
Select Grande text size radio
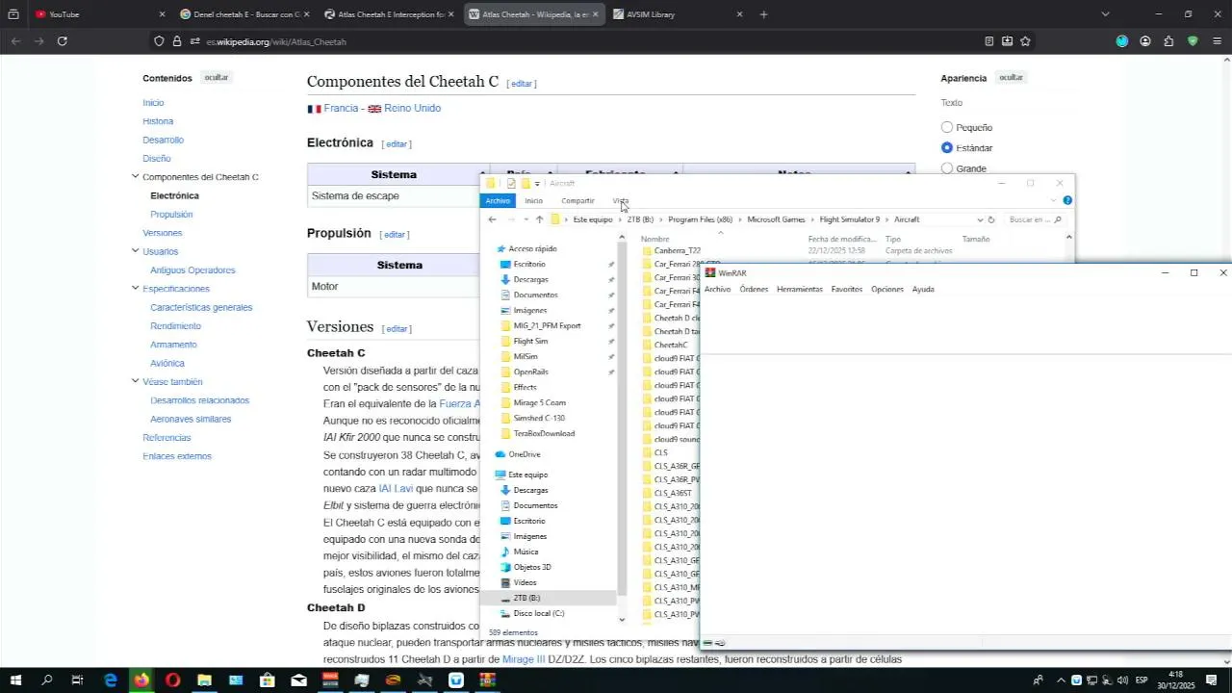click(947, 168)
